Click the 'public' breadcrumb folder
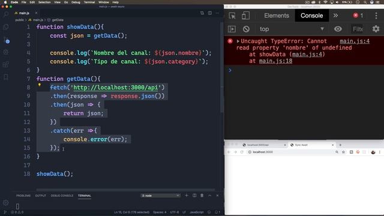384x216 pixels. pos(20,20)
